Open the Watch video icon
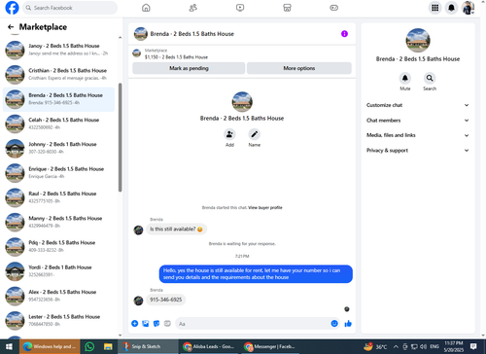This screenshot has width=486, height=354. pos(240,8)
